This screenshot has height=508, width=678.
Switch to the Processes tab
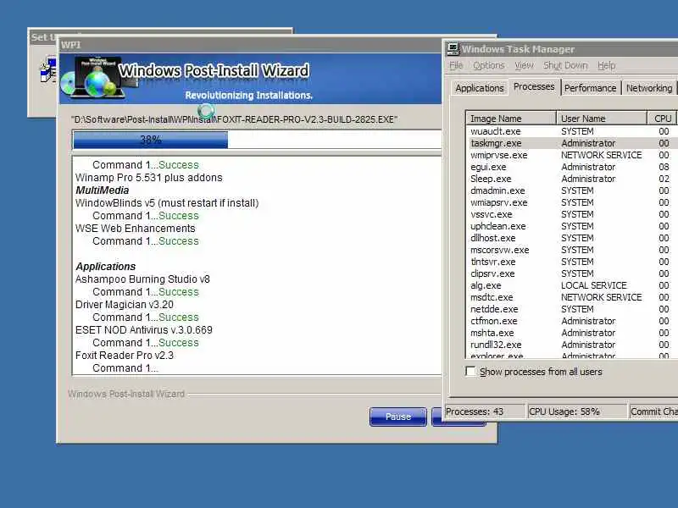[534, 87]
